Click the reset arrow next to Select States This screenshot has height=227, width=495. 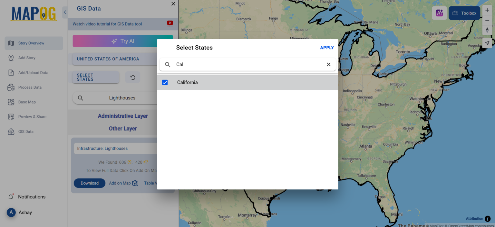[132, 77]
